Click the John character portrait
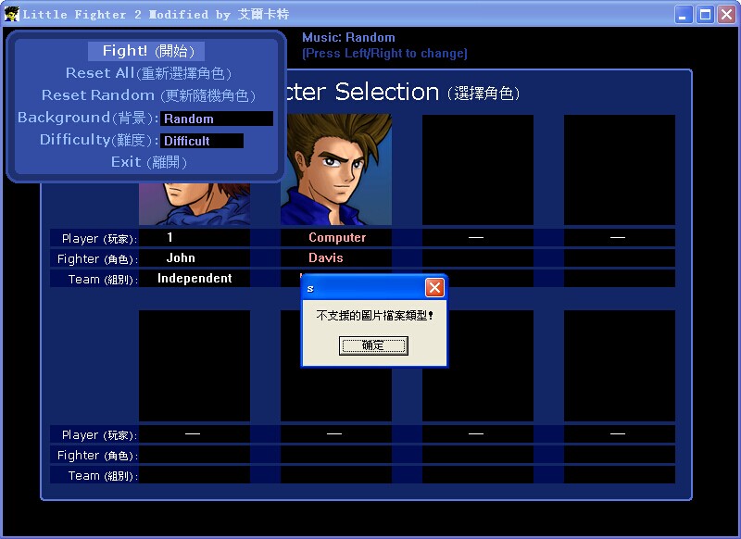This screenshot has width=741, height=539. (195, 204)
